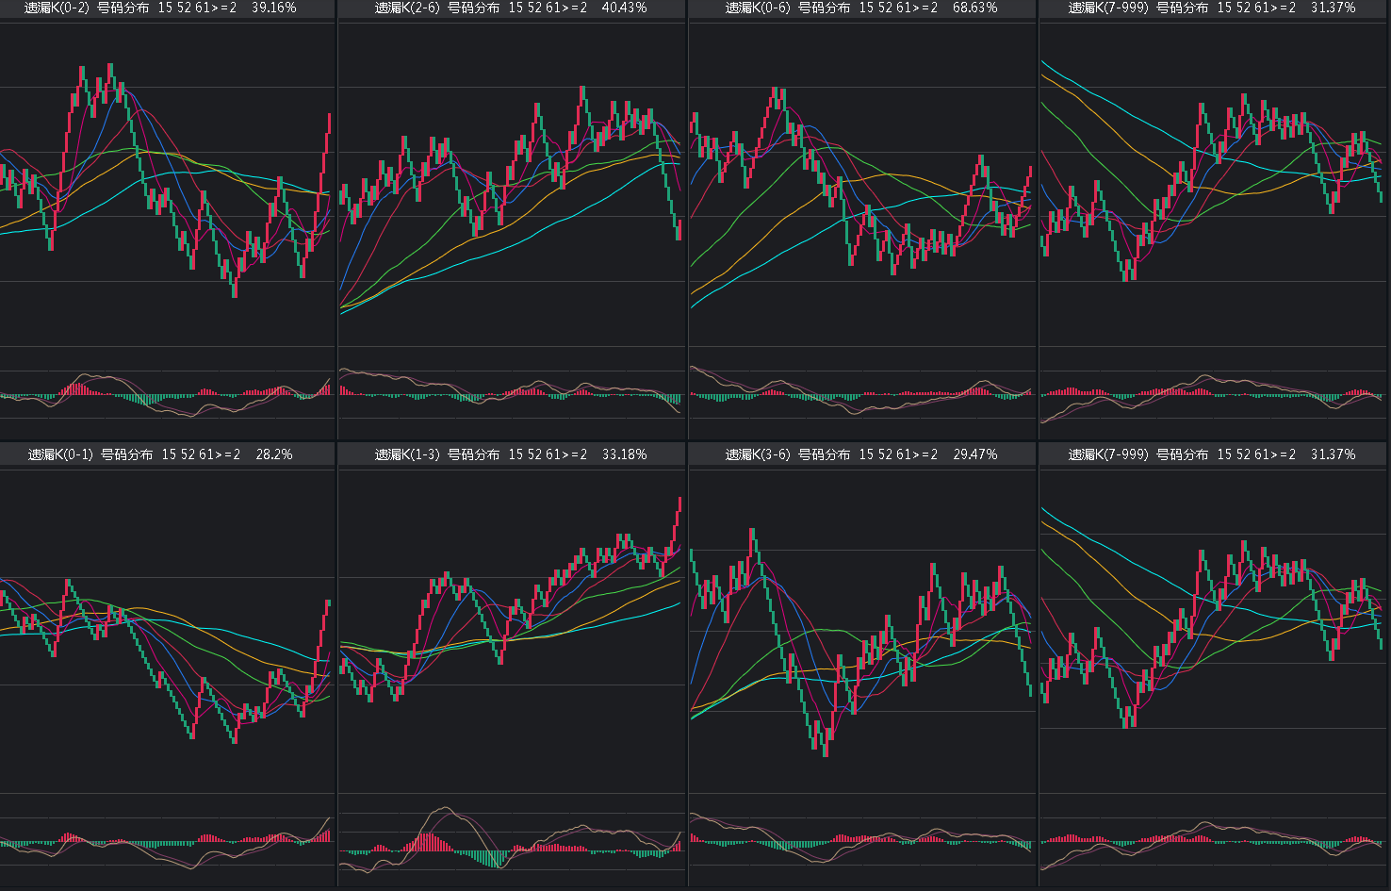Select 号码分布 label in the 遗漏K(3-6) header
The width and height of the screenshot is (1391, 891).
coord(825,454)
